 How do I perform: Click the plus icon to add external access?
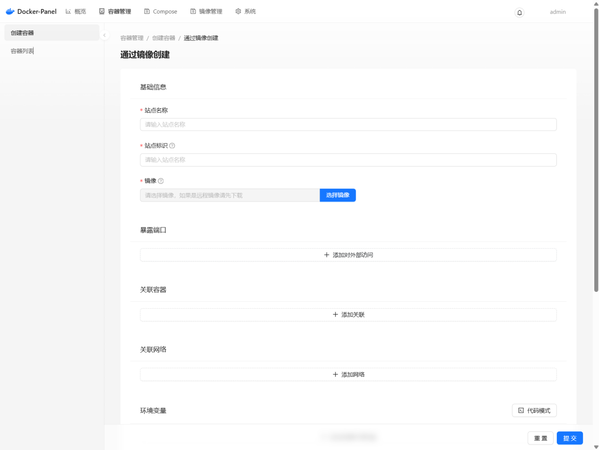pos(327,255)
